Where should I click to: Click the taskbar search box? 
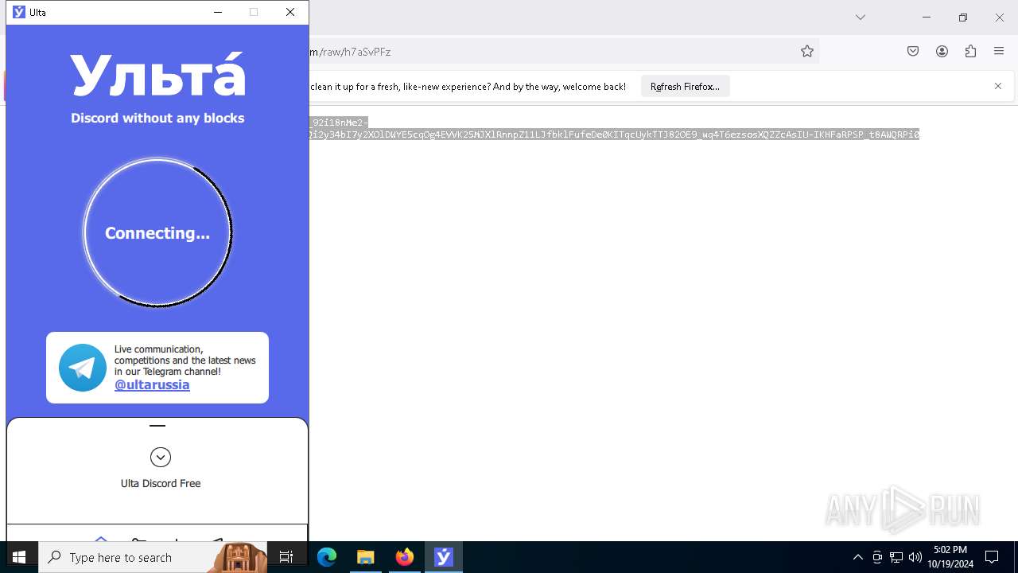153,557
